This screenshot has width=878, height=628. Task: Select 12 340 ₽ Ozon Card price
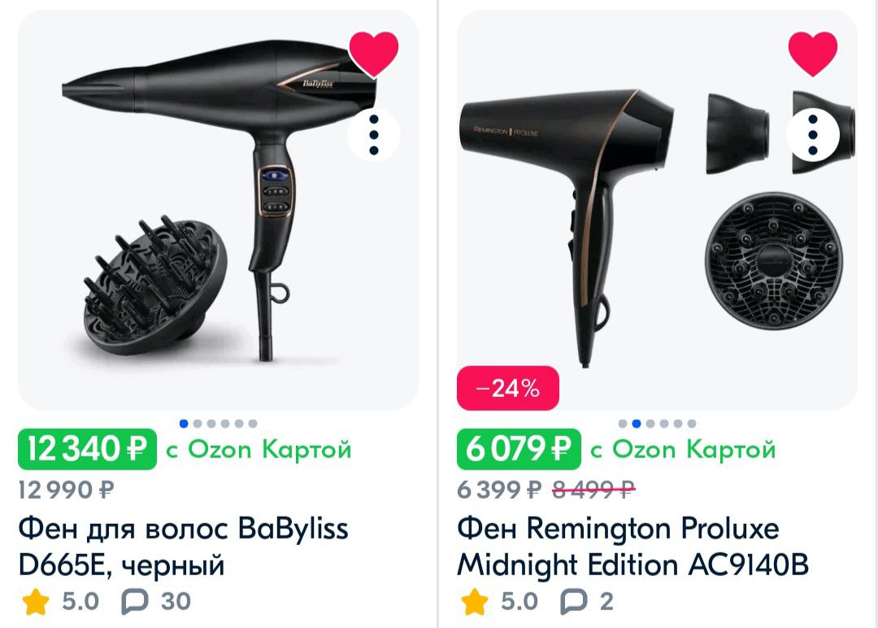pyautogui.click(x=87, y=449)
